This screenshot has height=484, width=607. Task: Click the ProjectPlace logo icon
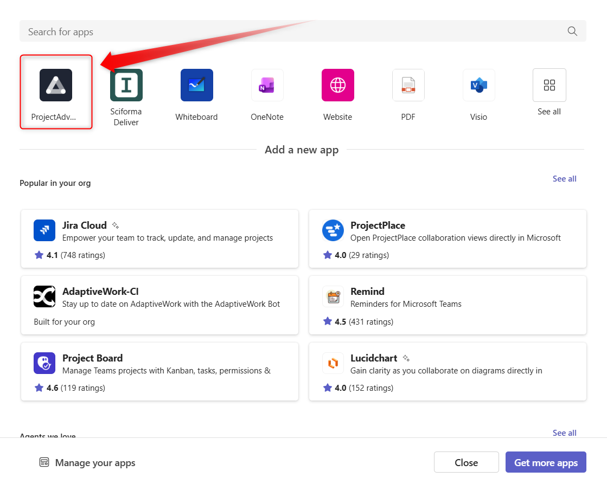coord(333,230)
